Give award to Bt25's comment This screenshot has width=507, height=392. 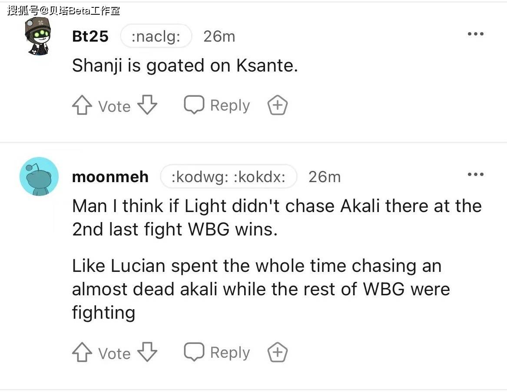[278, 105]
